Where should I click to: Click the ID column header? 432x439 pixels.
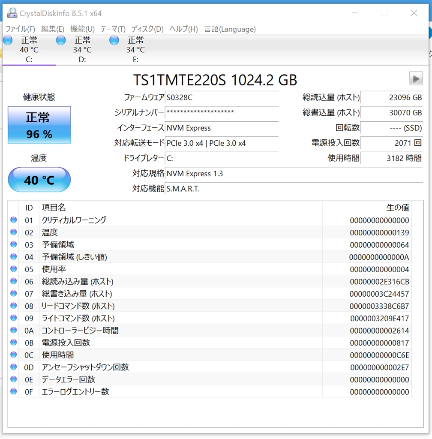coord(29,208)
